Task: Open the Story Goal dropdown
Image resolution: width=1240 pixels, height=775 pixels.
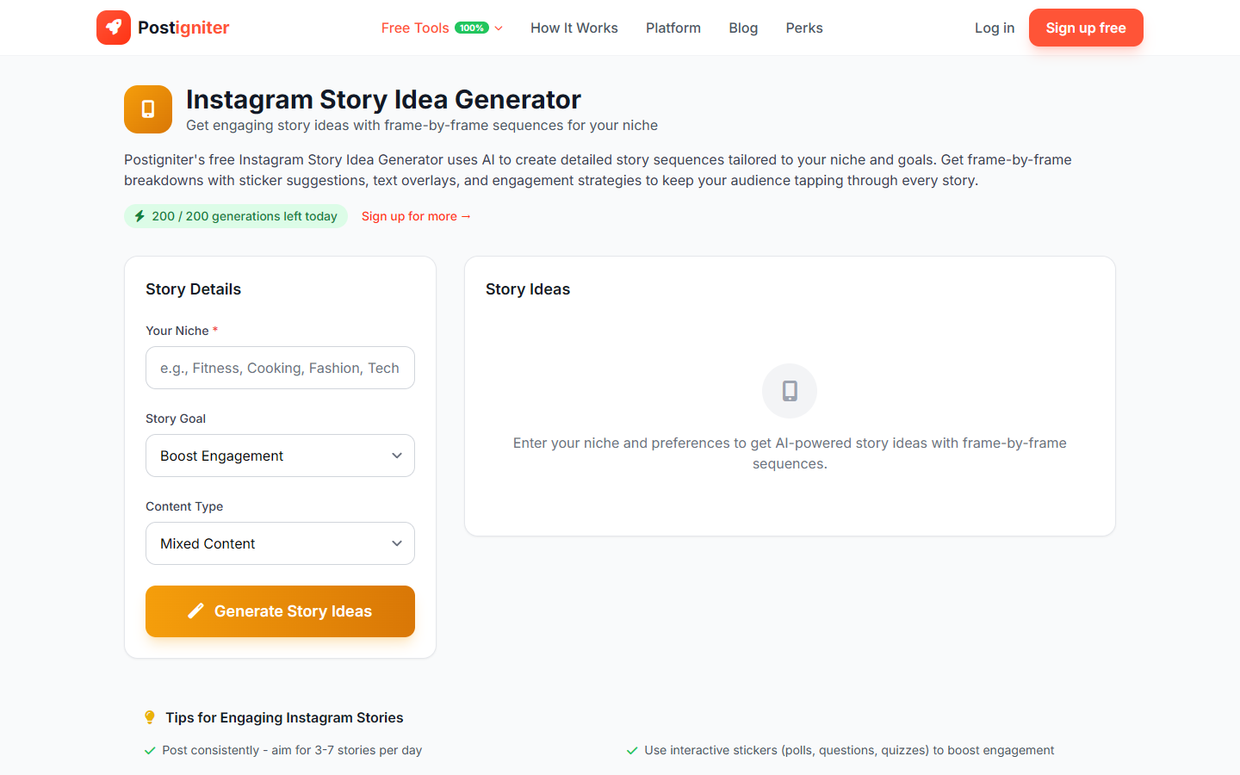Action: point(280,455)
